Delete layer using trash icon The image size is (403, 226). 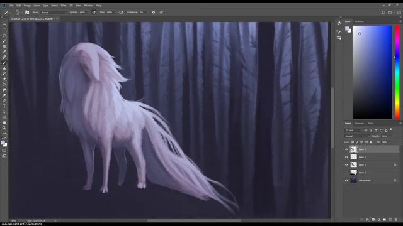point(396,220)
